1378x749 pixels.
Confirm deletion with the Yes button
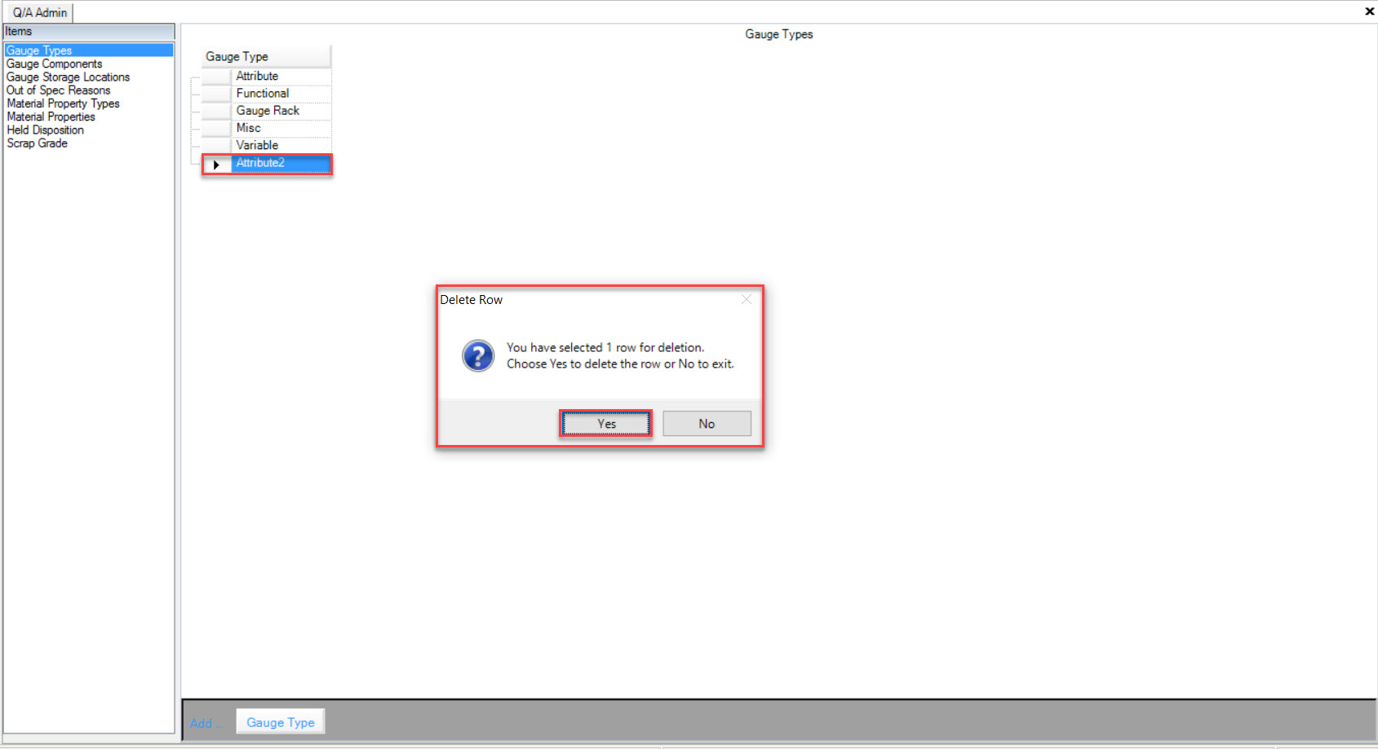point(605,423)
